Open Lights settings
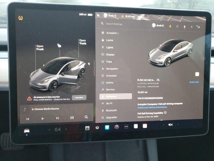Screen dimensions: 214x161 tap(107, 47)
